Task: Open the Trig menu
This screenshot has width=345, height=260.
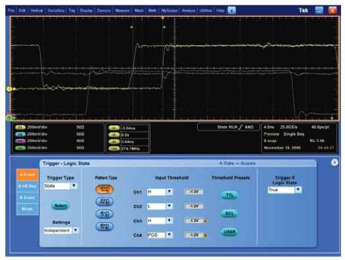Action: (72, 11)
